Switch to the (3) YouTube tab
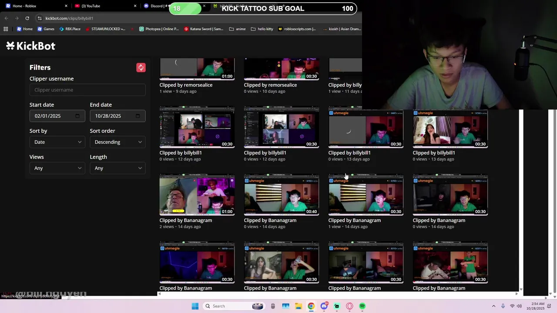The width and height of the screenshot is (557, 313). pos(105,6)
